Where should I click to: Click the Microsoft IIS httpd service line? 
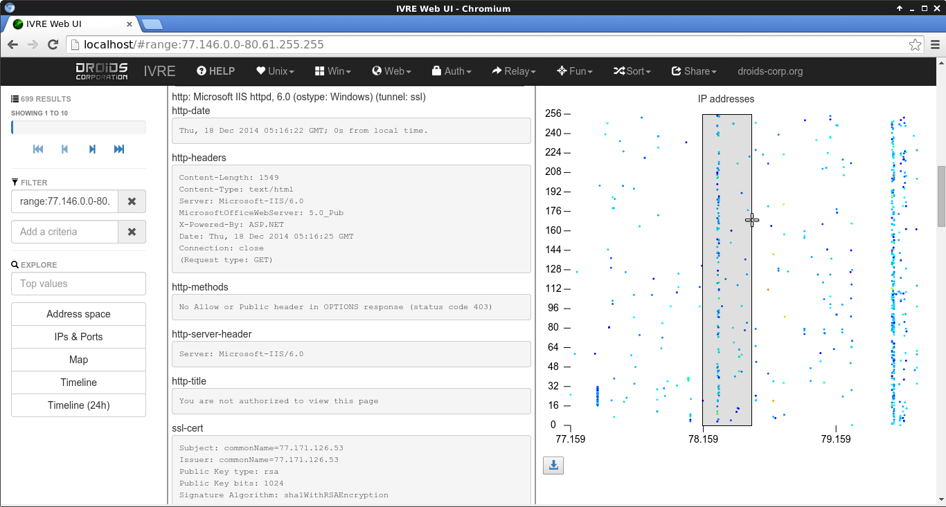pyautogui.click(x=298, y=97)
